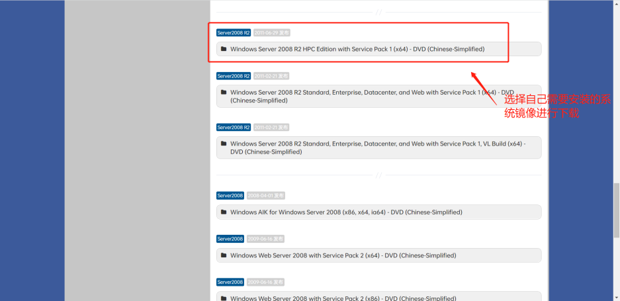This screenshot has width=620, height=301.
Task: Click the page's vertical scrollbar thumb
Action: (617, 210)
